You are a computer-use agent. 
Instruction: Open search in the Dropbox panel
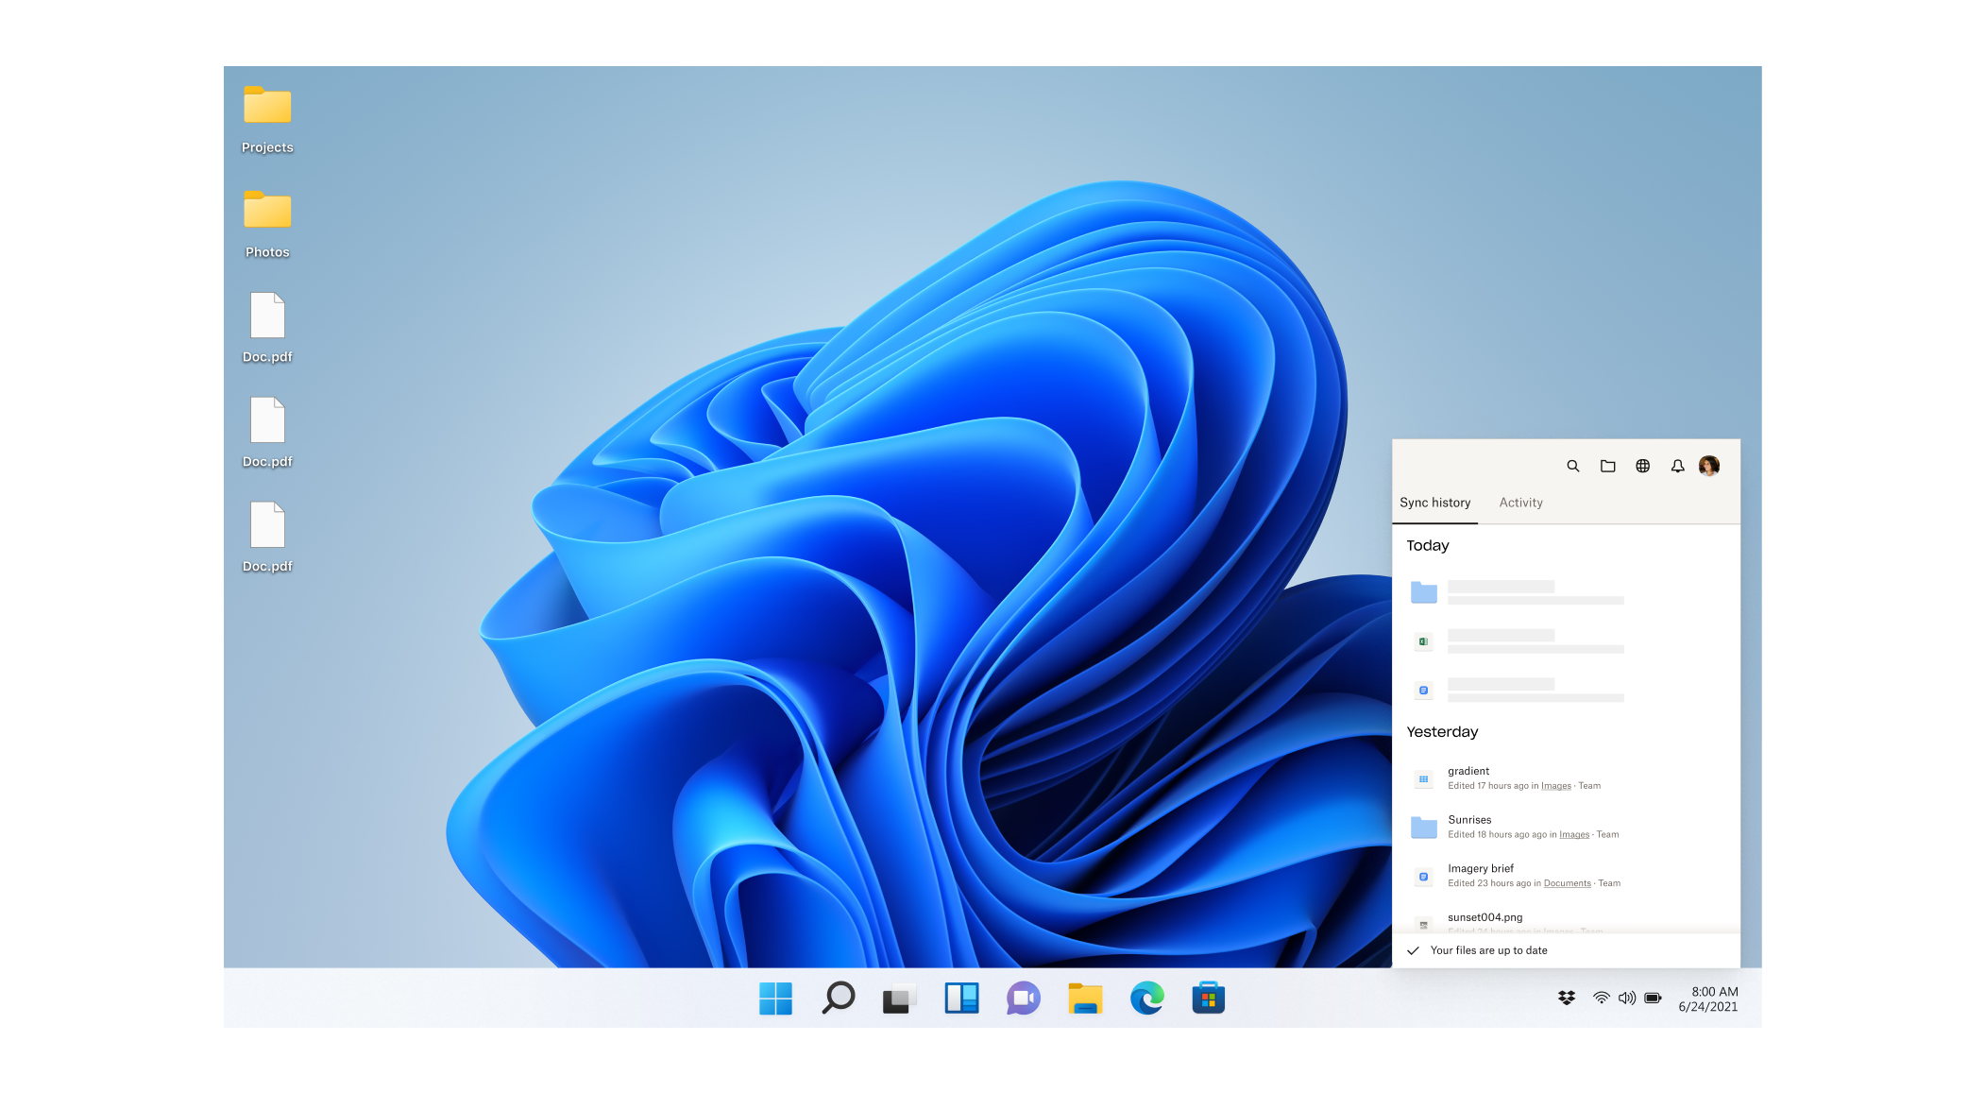1572,466
